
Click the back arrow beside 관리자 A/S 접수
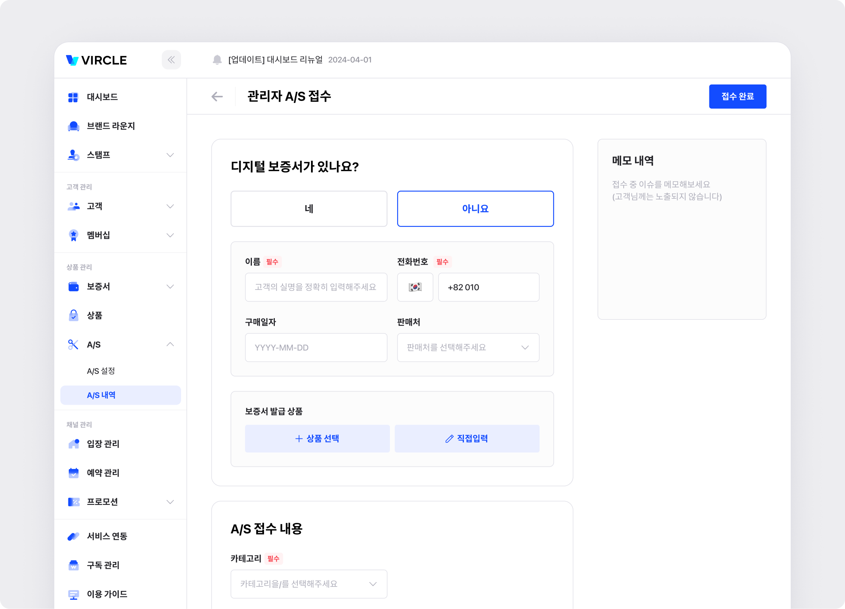click(x=217, y=97)
